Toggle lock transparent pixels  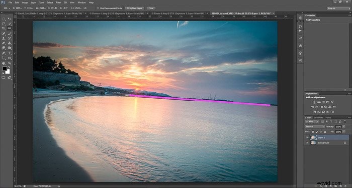(x=313, y=132)
